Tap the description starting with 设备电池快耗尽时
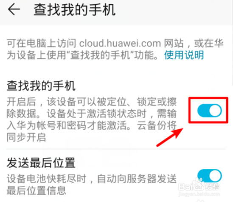This screenshot has width=233, height=202. pos(92,185)
